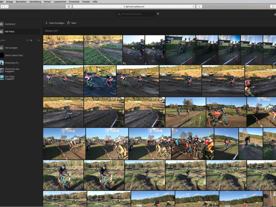Click the Photoshop Fix album thumbnail
The height and width of the screenshot is (207, 276).
[x=2, y=63]
